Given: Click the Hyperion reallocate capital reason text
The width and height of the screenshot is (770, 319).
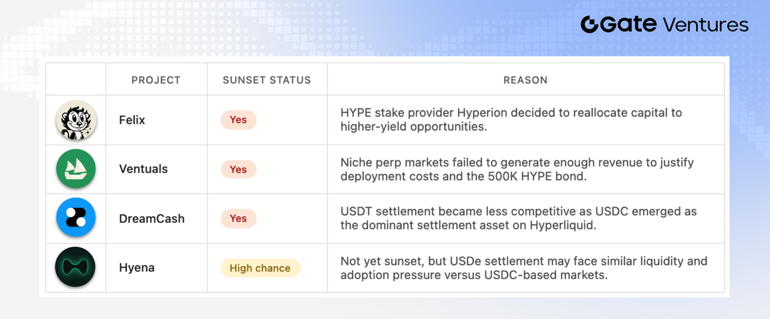Looking at the screenshot, I should 511,120.
